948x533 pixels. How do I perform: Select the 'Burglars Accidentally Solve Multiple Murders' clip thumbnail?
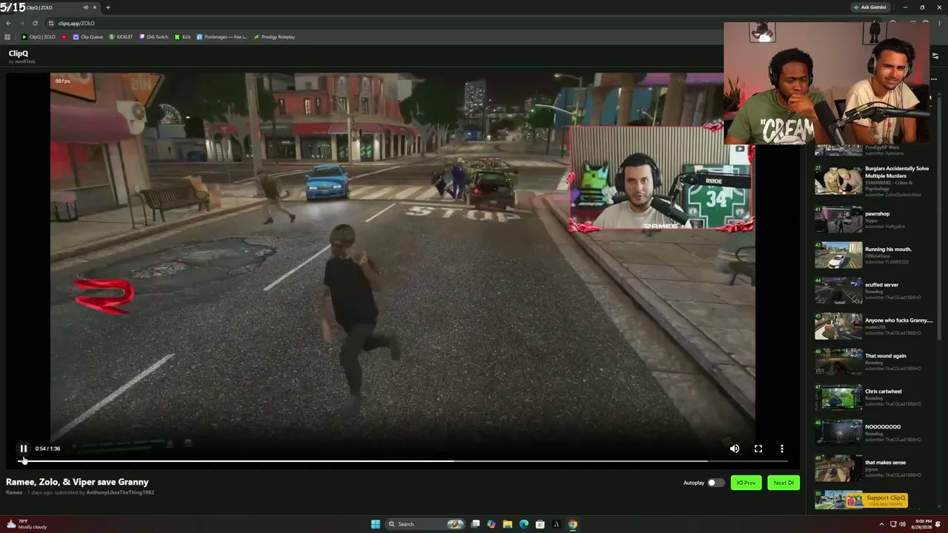pos(838,181)
